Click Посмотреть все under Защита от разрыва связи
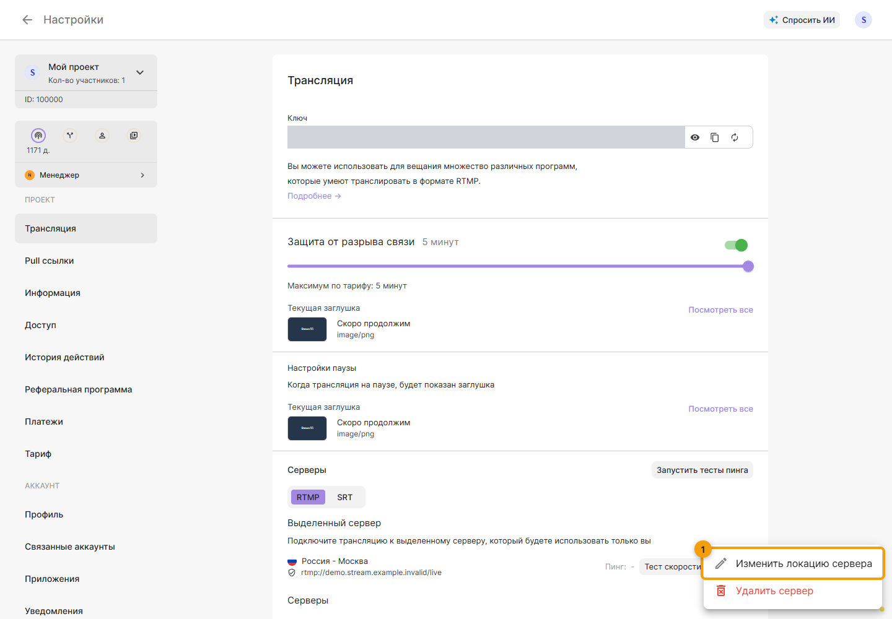This screenshot has height=619, width=892. tap(721, 310)
